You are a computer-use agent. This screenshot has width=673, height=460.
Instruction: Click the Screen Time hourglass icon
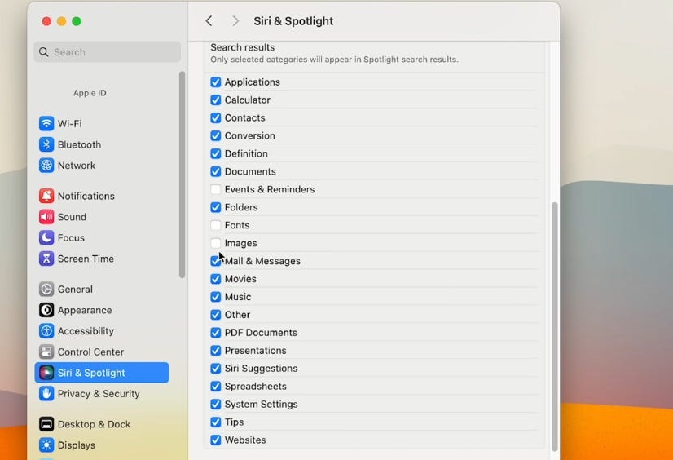tap(46, 259)
